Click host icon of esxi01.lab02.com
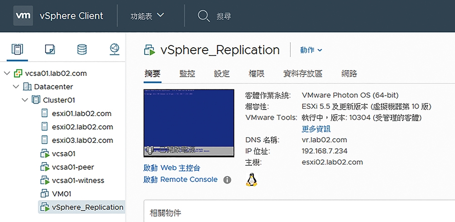The image size is (455, 222). coord(45,113)
